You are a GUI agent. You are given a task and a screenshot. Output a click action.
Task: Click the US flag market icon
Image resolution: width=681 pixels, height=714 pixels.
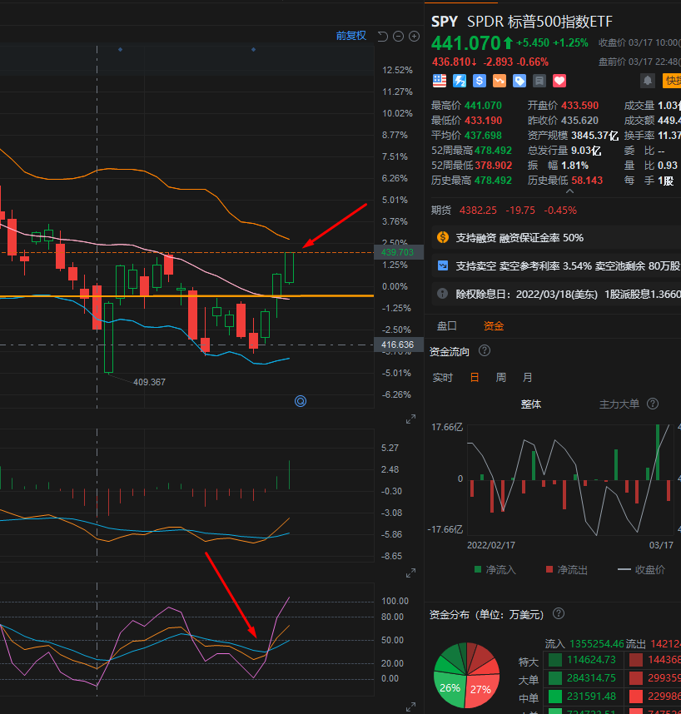439,81
